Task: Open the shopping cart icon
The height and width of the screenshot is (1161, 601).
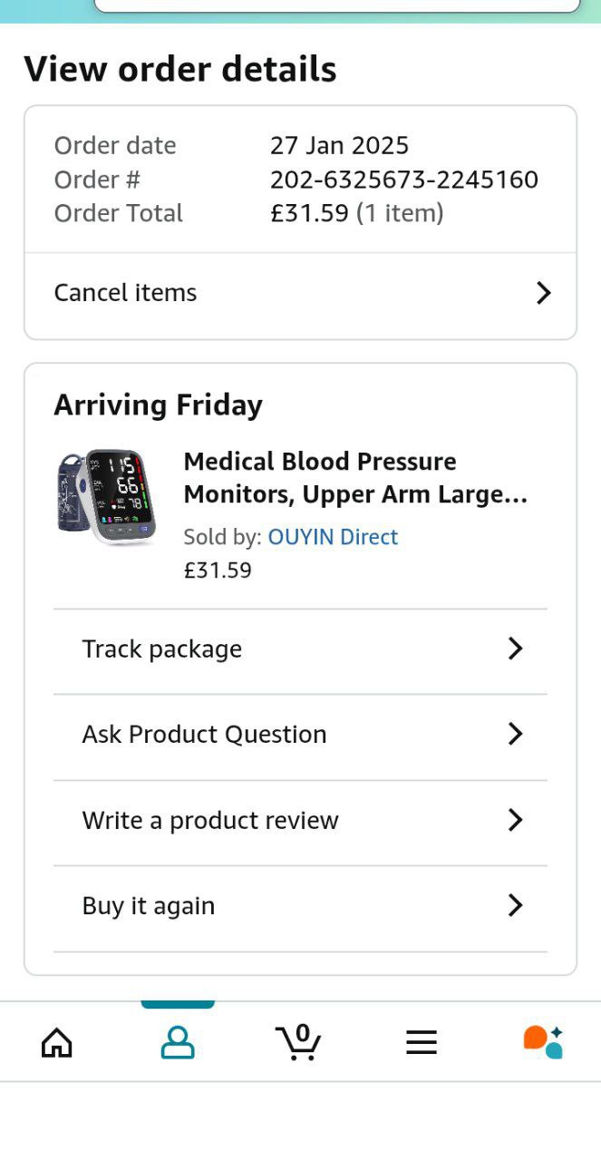Action: point(298,1042)
